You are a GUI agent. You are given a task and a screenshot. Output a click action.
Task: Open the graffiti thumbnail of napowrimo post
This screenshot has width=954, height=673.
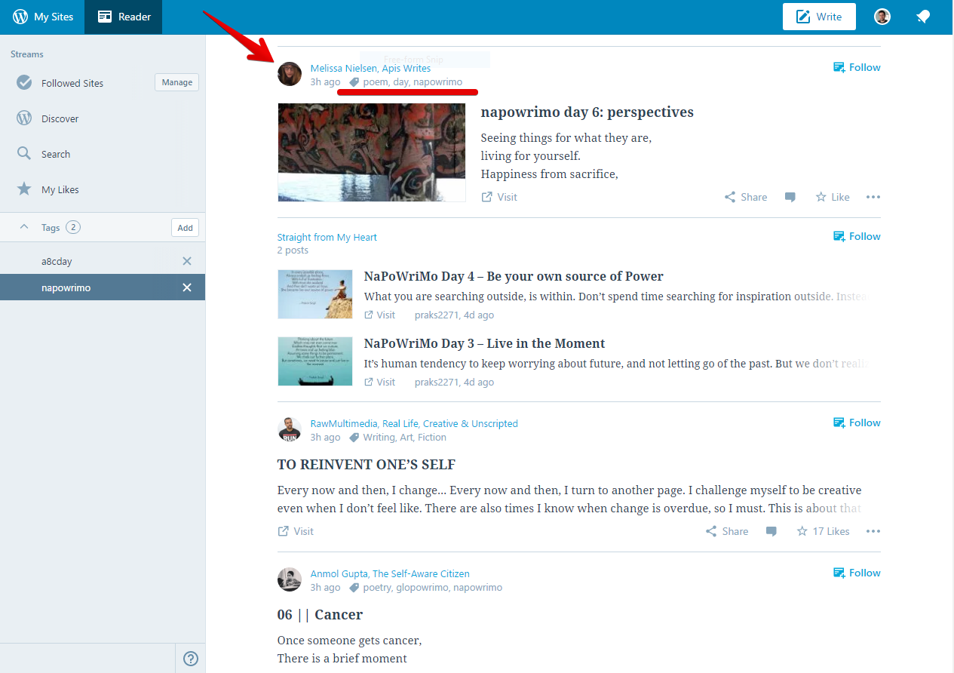pyautogui.click(x=371, y=152)
